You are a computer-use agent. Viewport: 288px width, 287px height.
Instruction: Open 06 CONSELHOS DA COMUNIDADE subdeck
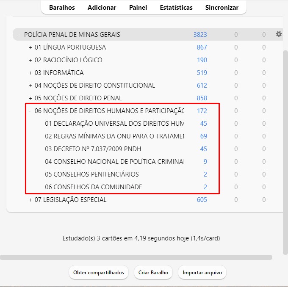(94, 187)
